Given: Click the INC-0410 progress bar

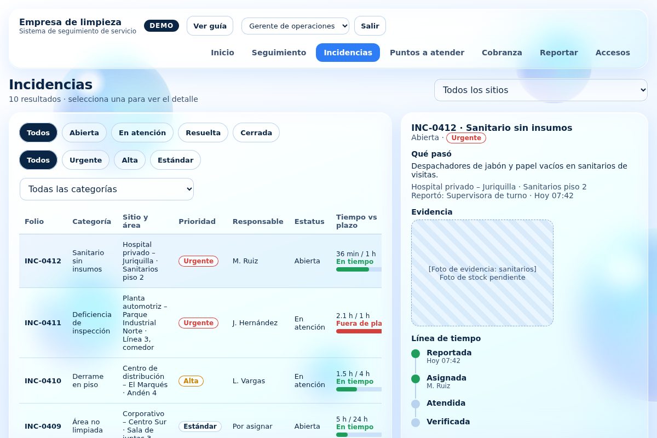Looking at the screenshot, I should click(x=359, y=389).
